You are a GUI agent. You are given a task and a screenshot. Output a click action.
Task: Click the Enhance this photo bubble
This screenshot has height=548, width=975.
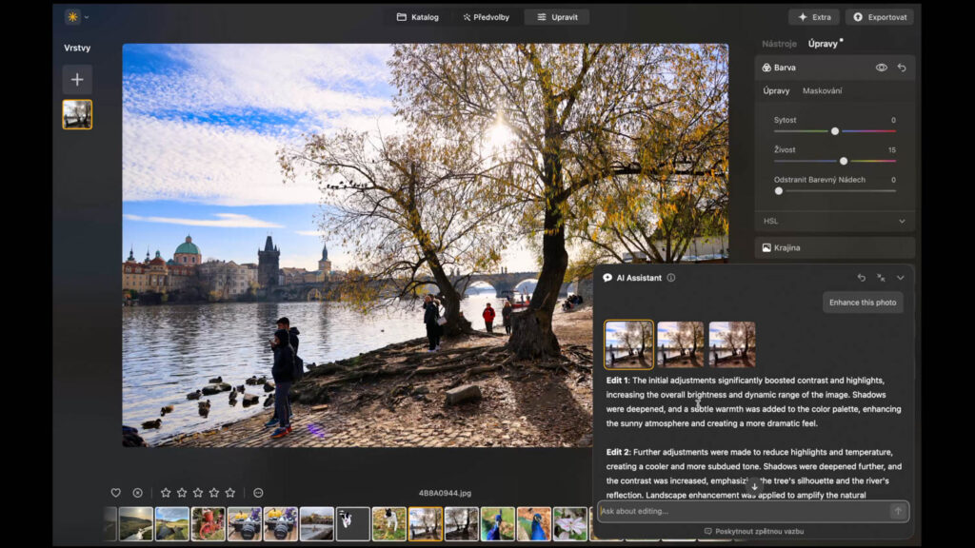[x=863, y=303]
